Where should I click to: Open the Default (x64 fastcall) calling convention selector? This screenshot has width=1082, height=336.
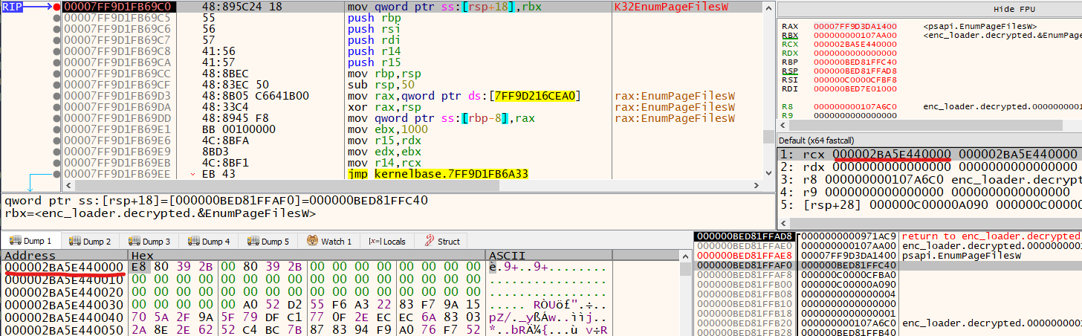click(929, 140)
